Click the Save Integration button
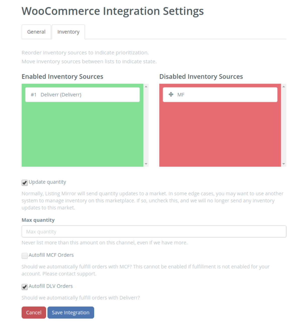Image resolution: width=293 pixels, height=326 pixels. [x=71, y=312]
